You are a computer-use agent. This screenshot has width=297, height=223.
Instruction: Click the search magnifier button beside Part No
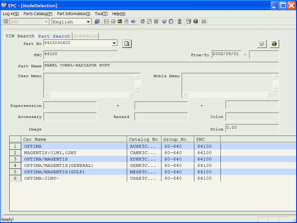(127, 44)
